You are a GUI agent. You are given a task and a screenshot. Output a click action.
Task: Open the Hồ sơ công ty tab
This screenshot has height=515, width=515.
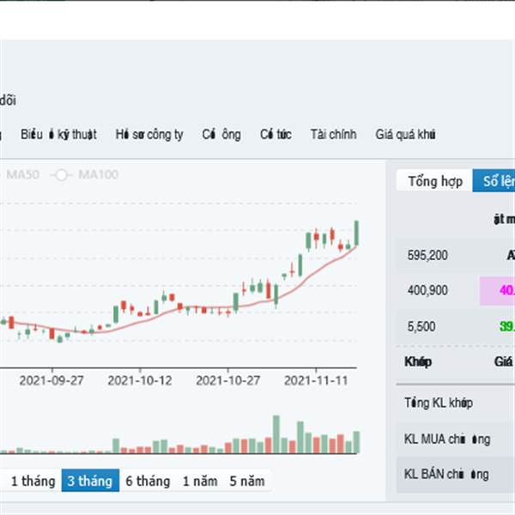pos(149,135)
